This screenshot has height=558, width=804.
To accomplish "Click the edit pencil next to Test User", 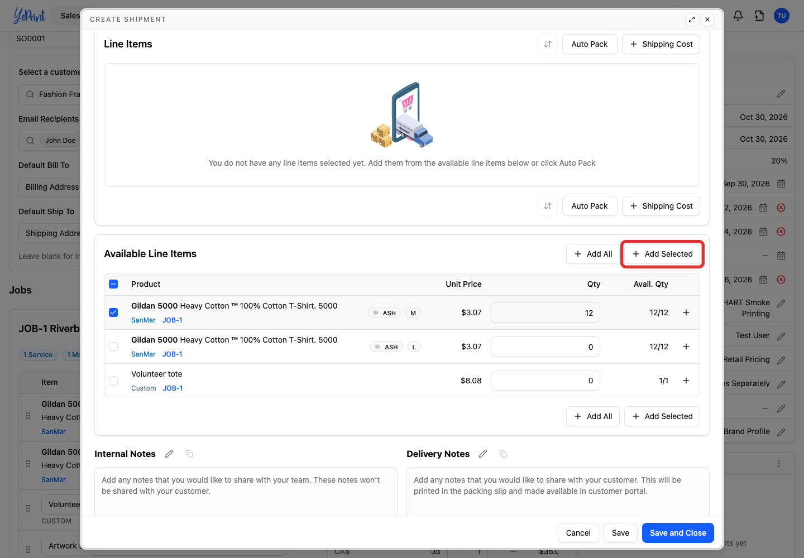I will pyautogui.click(x=781, y=336).
